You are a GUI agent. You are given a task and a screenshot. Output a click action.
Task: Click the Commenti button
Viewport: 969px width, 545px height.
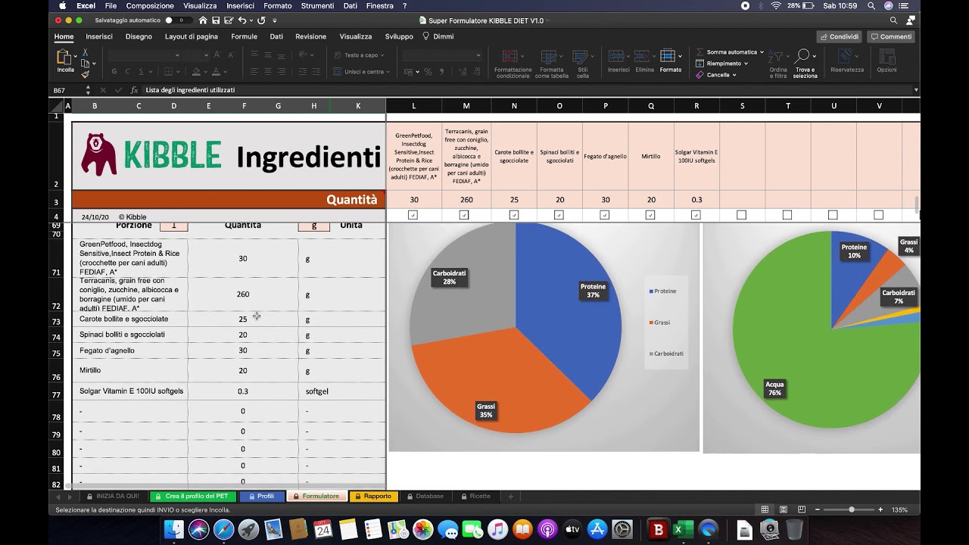[890, 36]
